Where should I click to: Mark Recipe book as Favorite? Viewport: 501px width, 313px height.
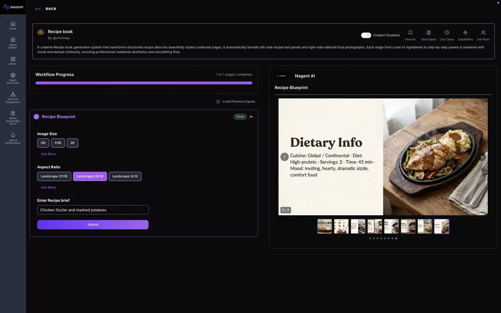(x=410, y=35)
